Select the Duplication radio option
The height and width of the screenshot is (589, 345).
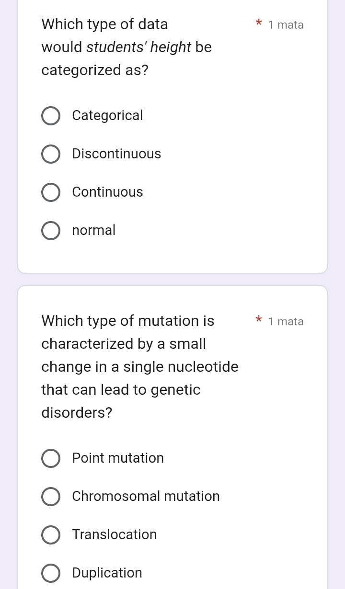point(51,573)
